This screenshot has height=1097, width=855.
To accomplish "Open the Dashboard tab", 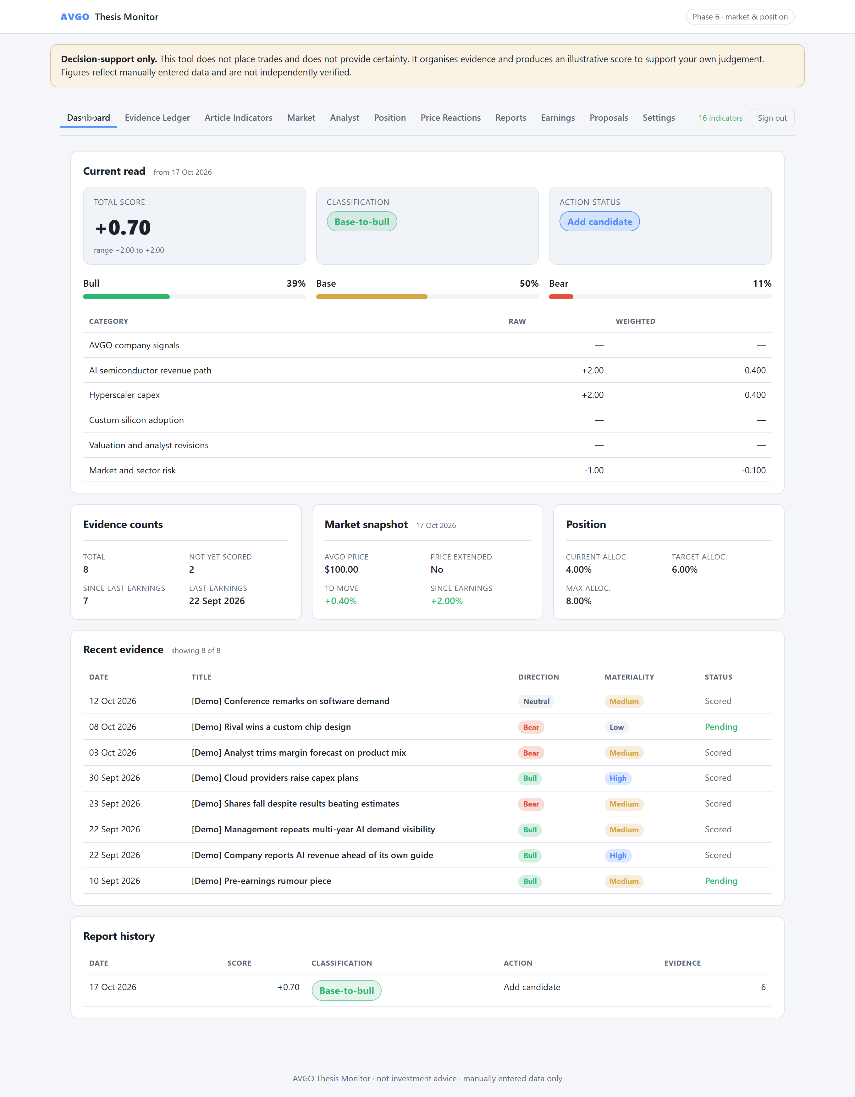I will coord(88,118).
